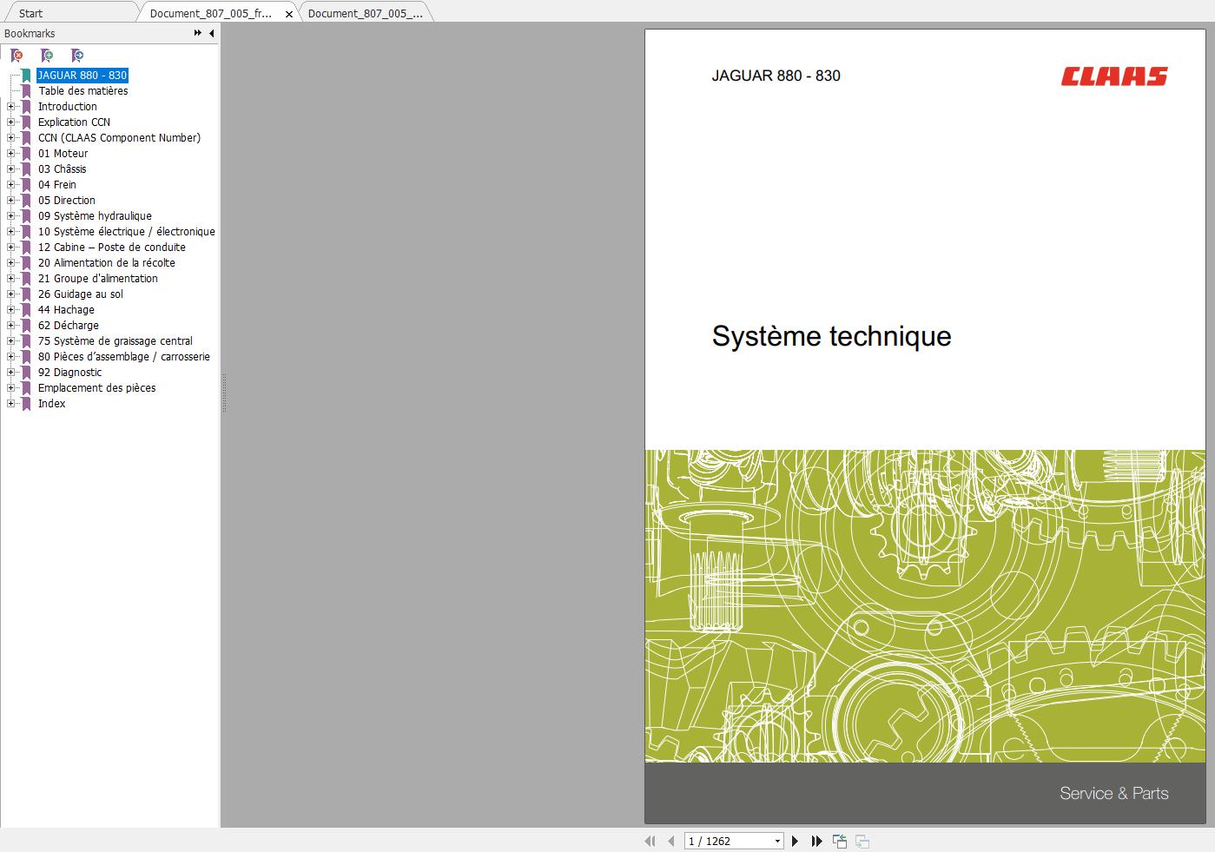Image resolution: width=1215 pixels, height=852 pixels.
Task: Open Table des matières bookmark
Action: click(83, 91)
